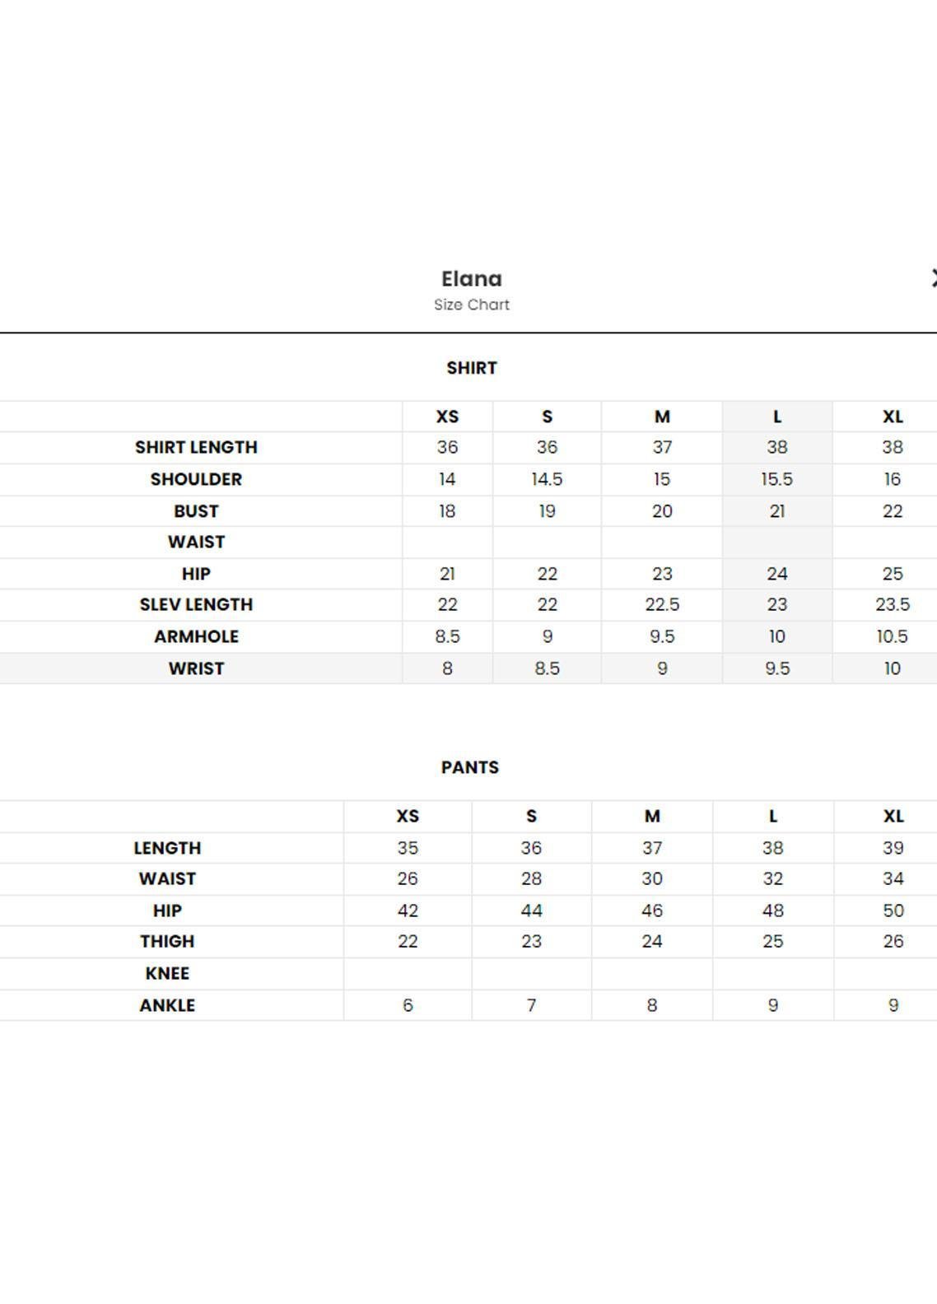Click the Elana title text

472,279
